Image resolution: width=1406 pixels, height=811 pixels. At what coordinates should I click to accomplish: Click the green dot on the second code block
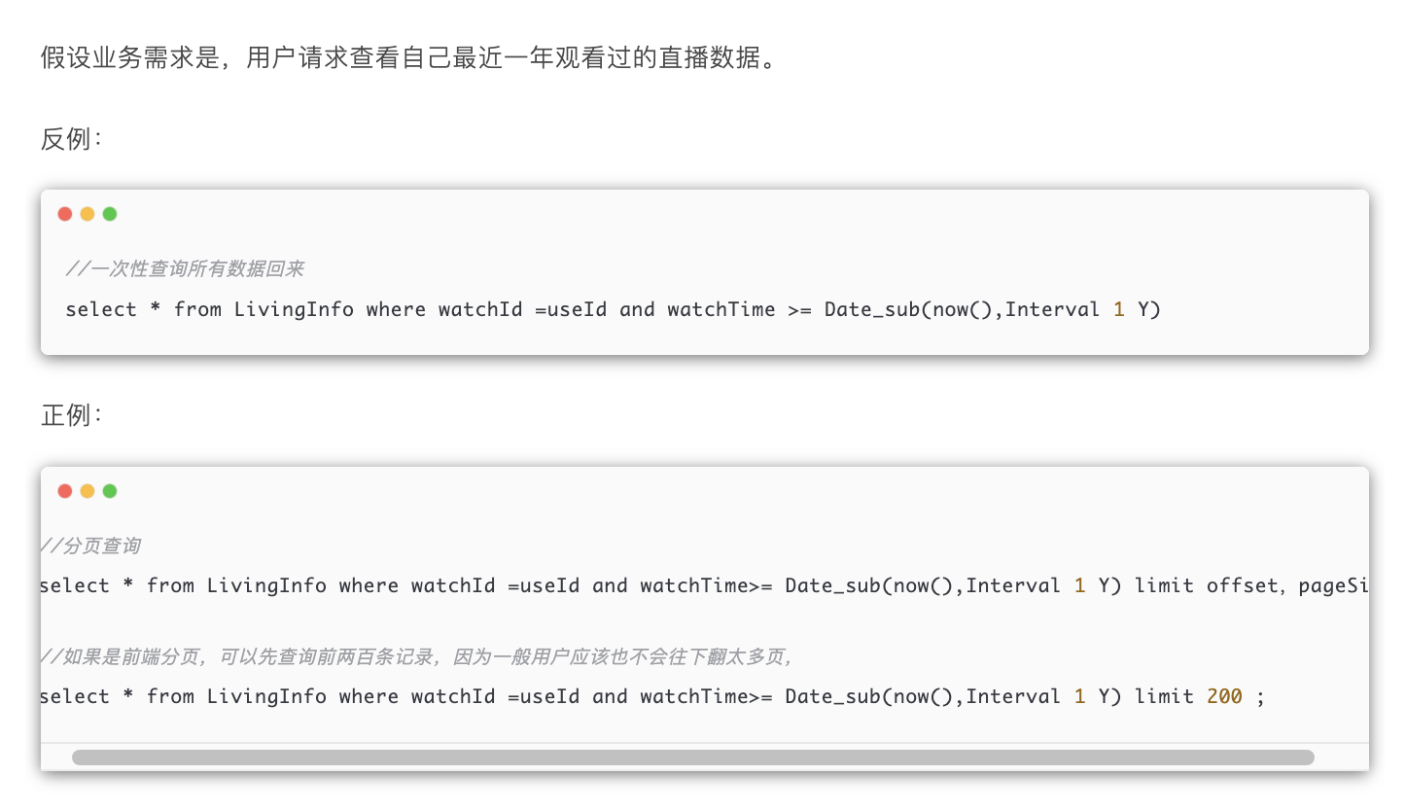(x=110, y=491)
